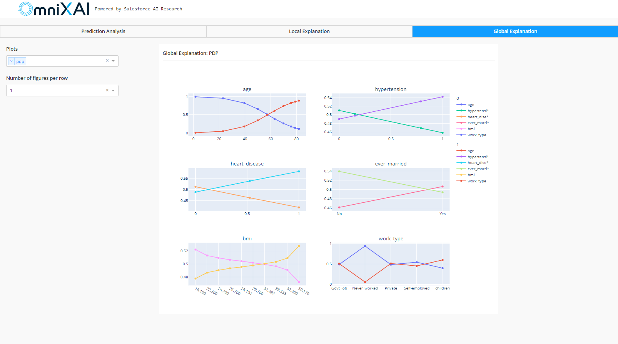The image size is (618, 344).
Task: Click the Private axis label in work_type chart
Action: pyautogui.click(x=391, y=288)
